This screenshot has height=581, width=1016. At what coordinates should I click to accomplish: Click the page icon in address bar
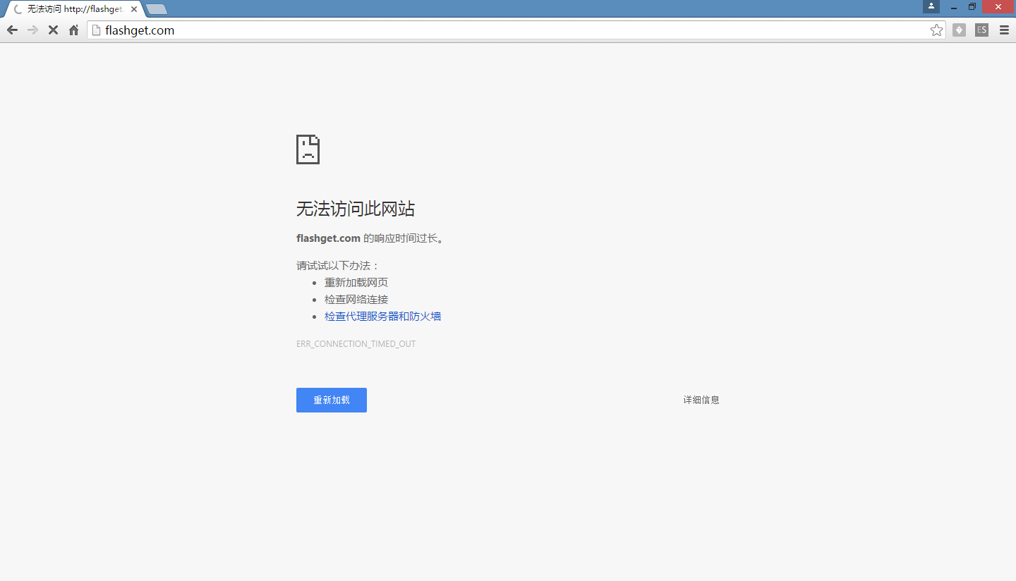pyautogui.click(x=97, y=30)
